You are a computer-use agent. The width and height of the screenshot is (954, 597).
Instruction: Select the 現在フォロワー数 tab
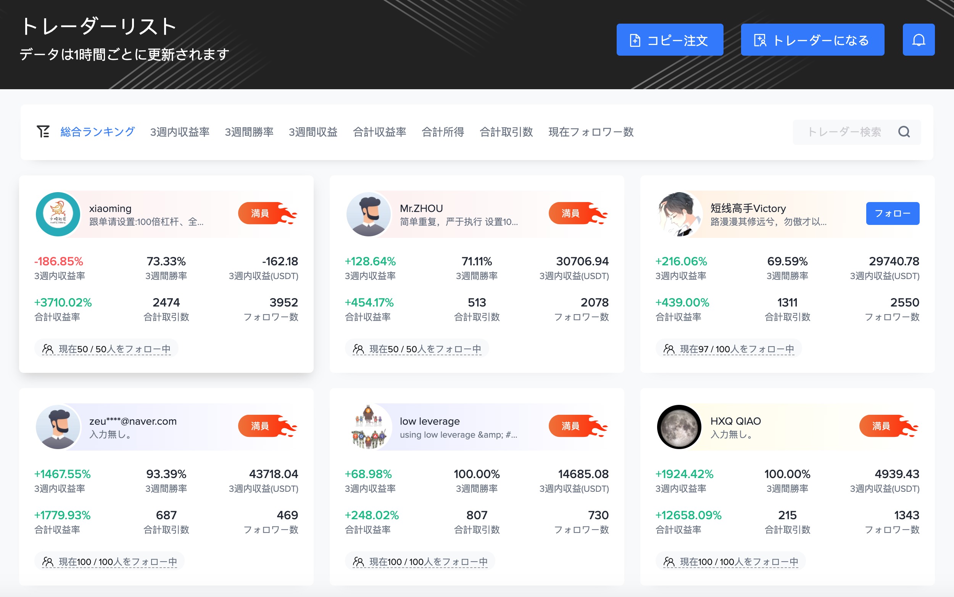coord(591,132)
